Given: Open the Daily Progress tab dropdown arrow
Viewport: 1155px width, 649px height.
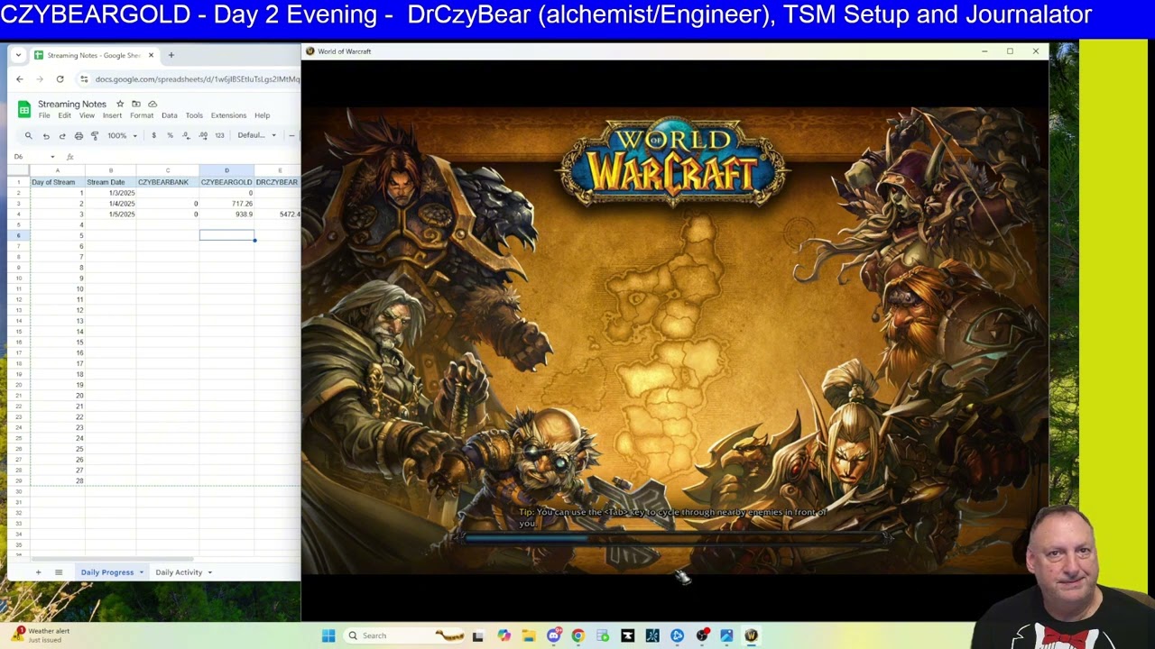Looking at the screenshot, I should (x=141, y=572).
